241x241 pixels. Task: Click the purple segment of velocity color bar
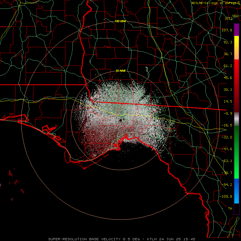click(x=236, y=30)
